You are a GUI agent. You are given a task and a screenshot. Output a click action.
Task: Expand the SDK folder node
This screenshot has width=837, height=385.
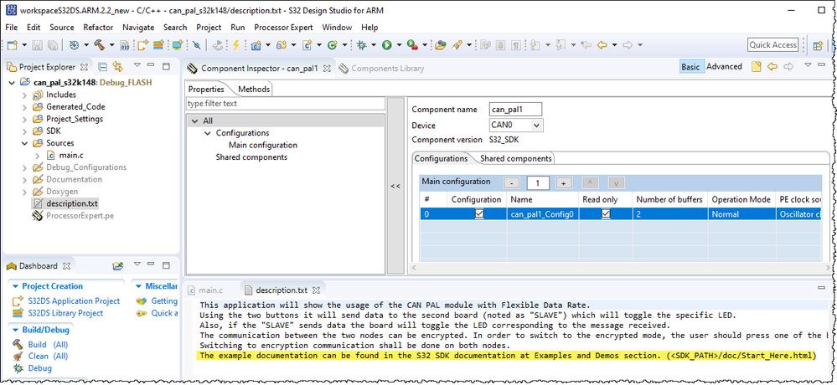click(24, 131)
